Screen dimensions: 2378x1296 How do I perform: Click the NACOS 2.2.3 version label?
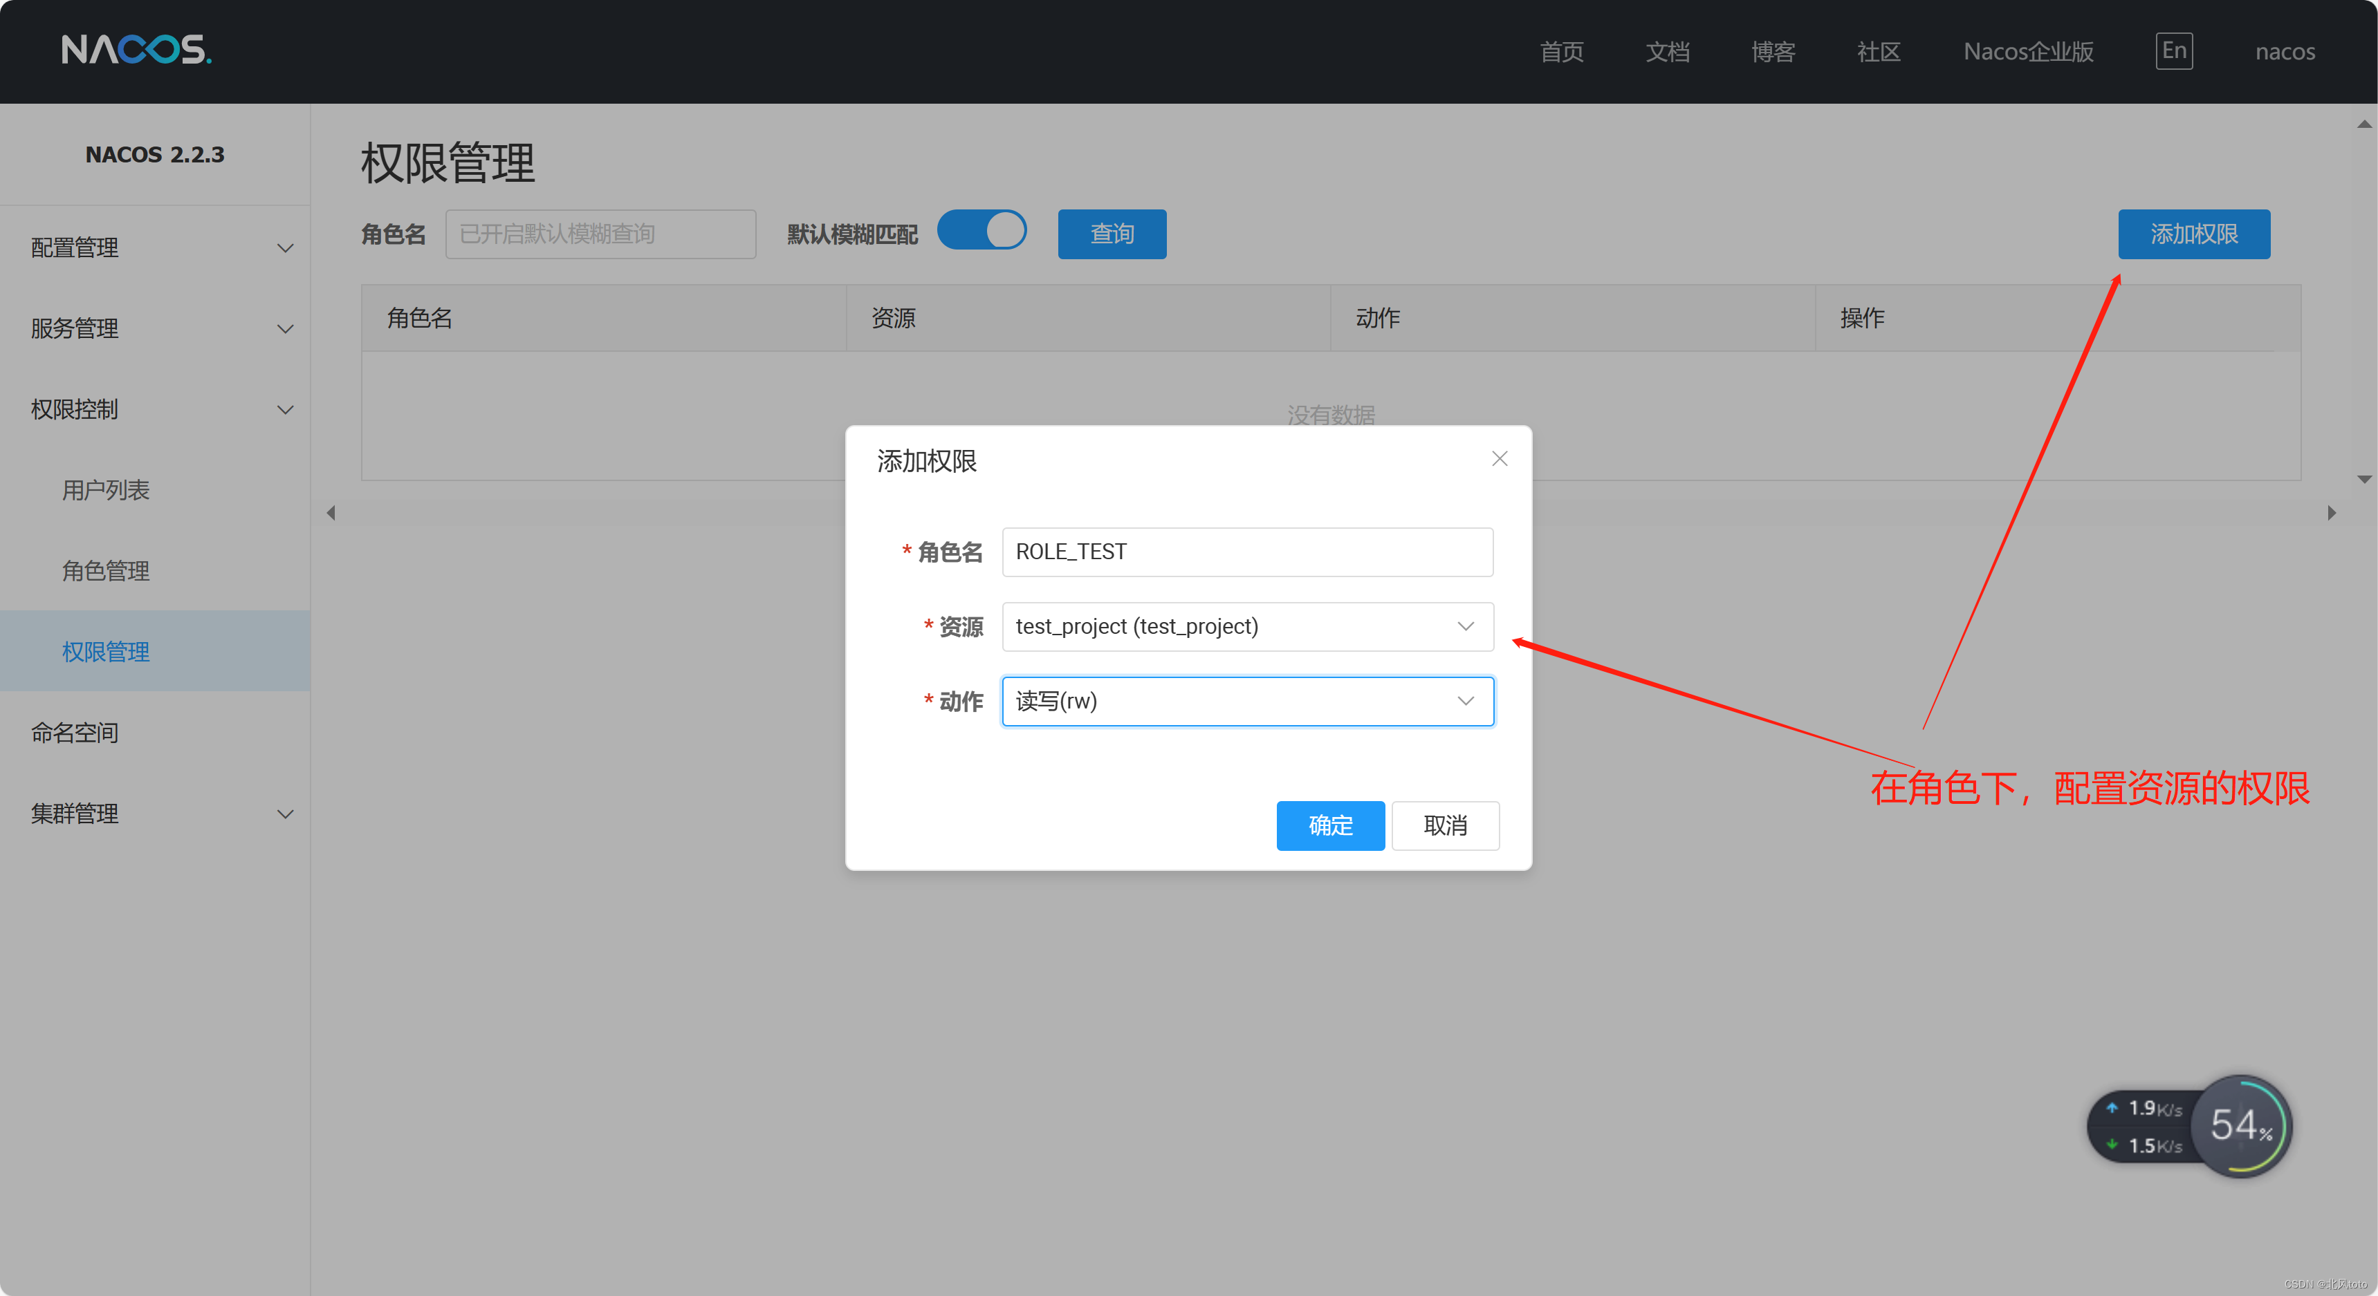pyautogui.click(x=155, y=154)
